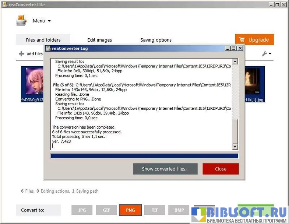Open the Saving options tab
289x224 pixels.
click(156, 40)
